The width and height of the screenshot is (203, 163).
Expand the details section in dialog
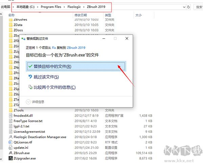(28, 102)
